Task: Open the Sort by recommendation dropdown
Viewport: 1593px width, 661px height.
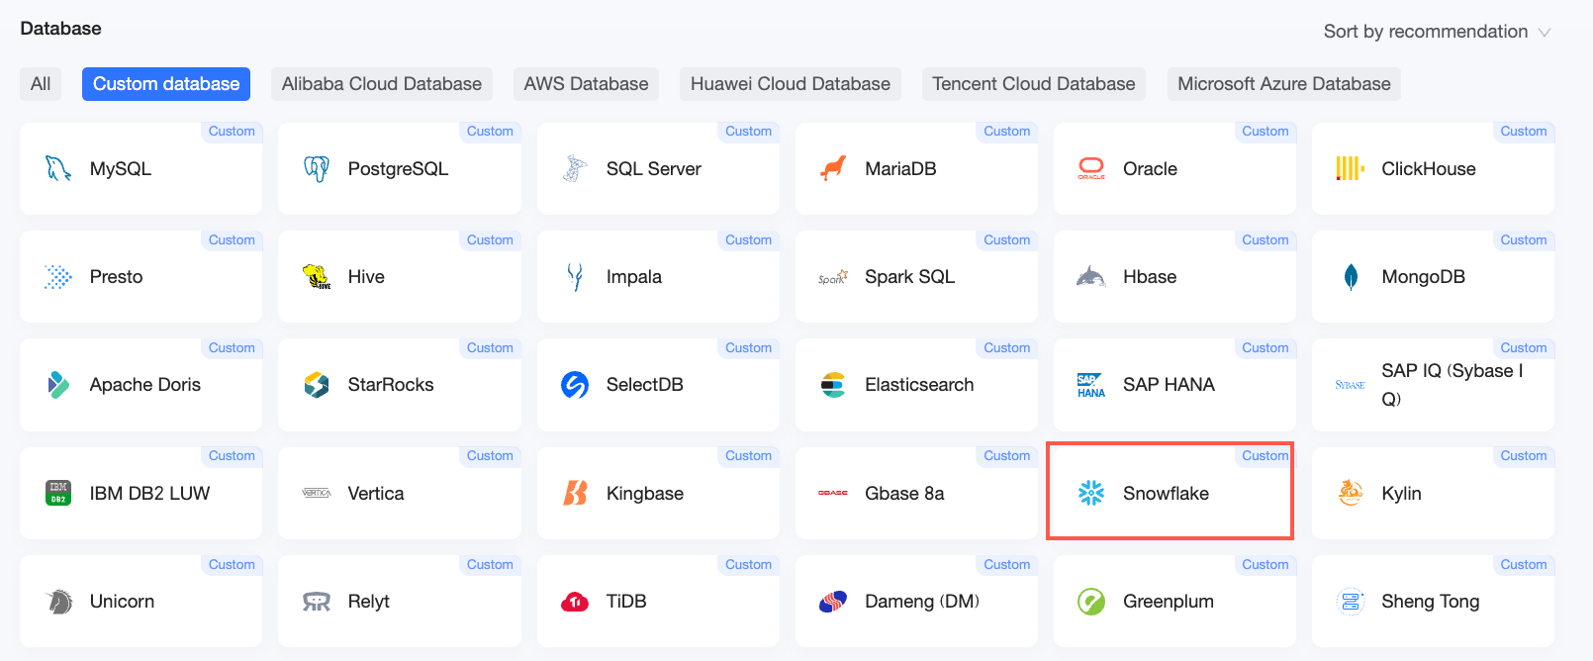Action: coord(1437,32)
